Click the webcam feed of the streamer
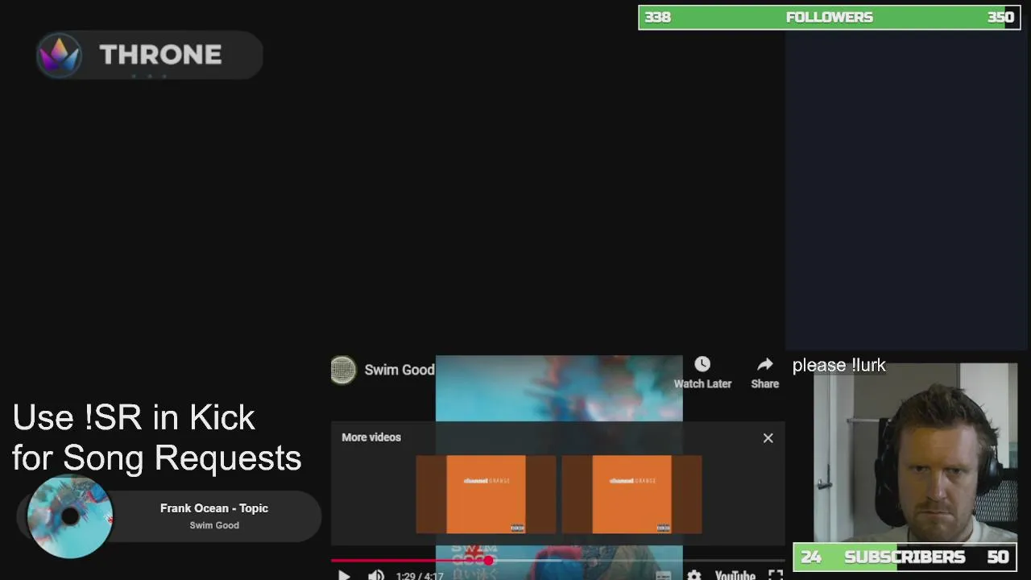The image size is (1031, 580). (x=915, y=452)
